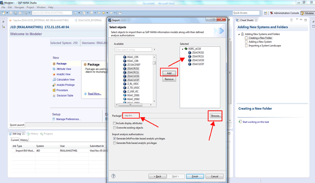Toggle Overwrite existing objects checkbox
This screenshot has height=183, width=315.
(115, 128)
